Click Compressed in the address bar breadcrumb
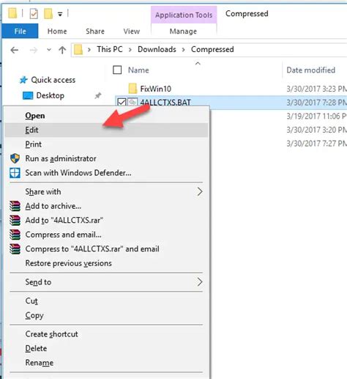This screenshot has width=347, height=379. click(212, 49)
